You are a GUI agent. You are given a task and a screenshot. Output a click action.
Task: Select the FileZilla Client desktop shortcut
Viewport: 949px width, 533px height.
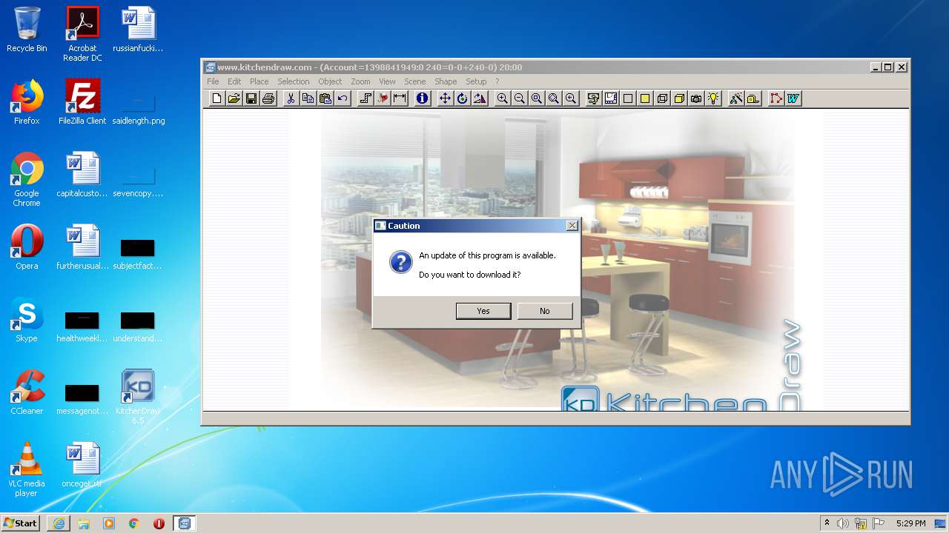82,102
